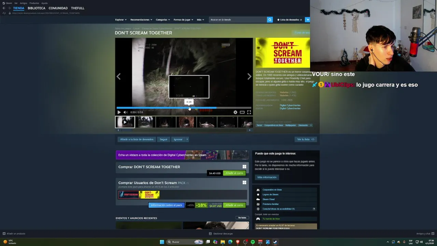Image resolution: width=437 pixels, height=246 pixels.
Task: Open the video settings gear
Action: pyautogui.click(x=235, y=112)
